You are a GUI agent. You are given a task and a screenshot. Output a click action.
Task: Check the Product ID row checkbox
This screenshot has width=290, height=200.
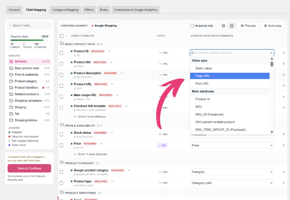(x=61, y=53)
